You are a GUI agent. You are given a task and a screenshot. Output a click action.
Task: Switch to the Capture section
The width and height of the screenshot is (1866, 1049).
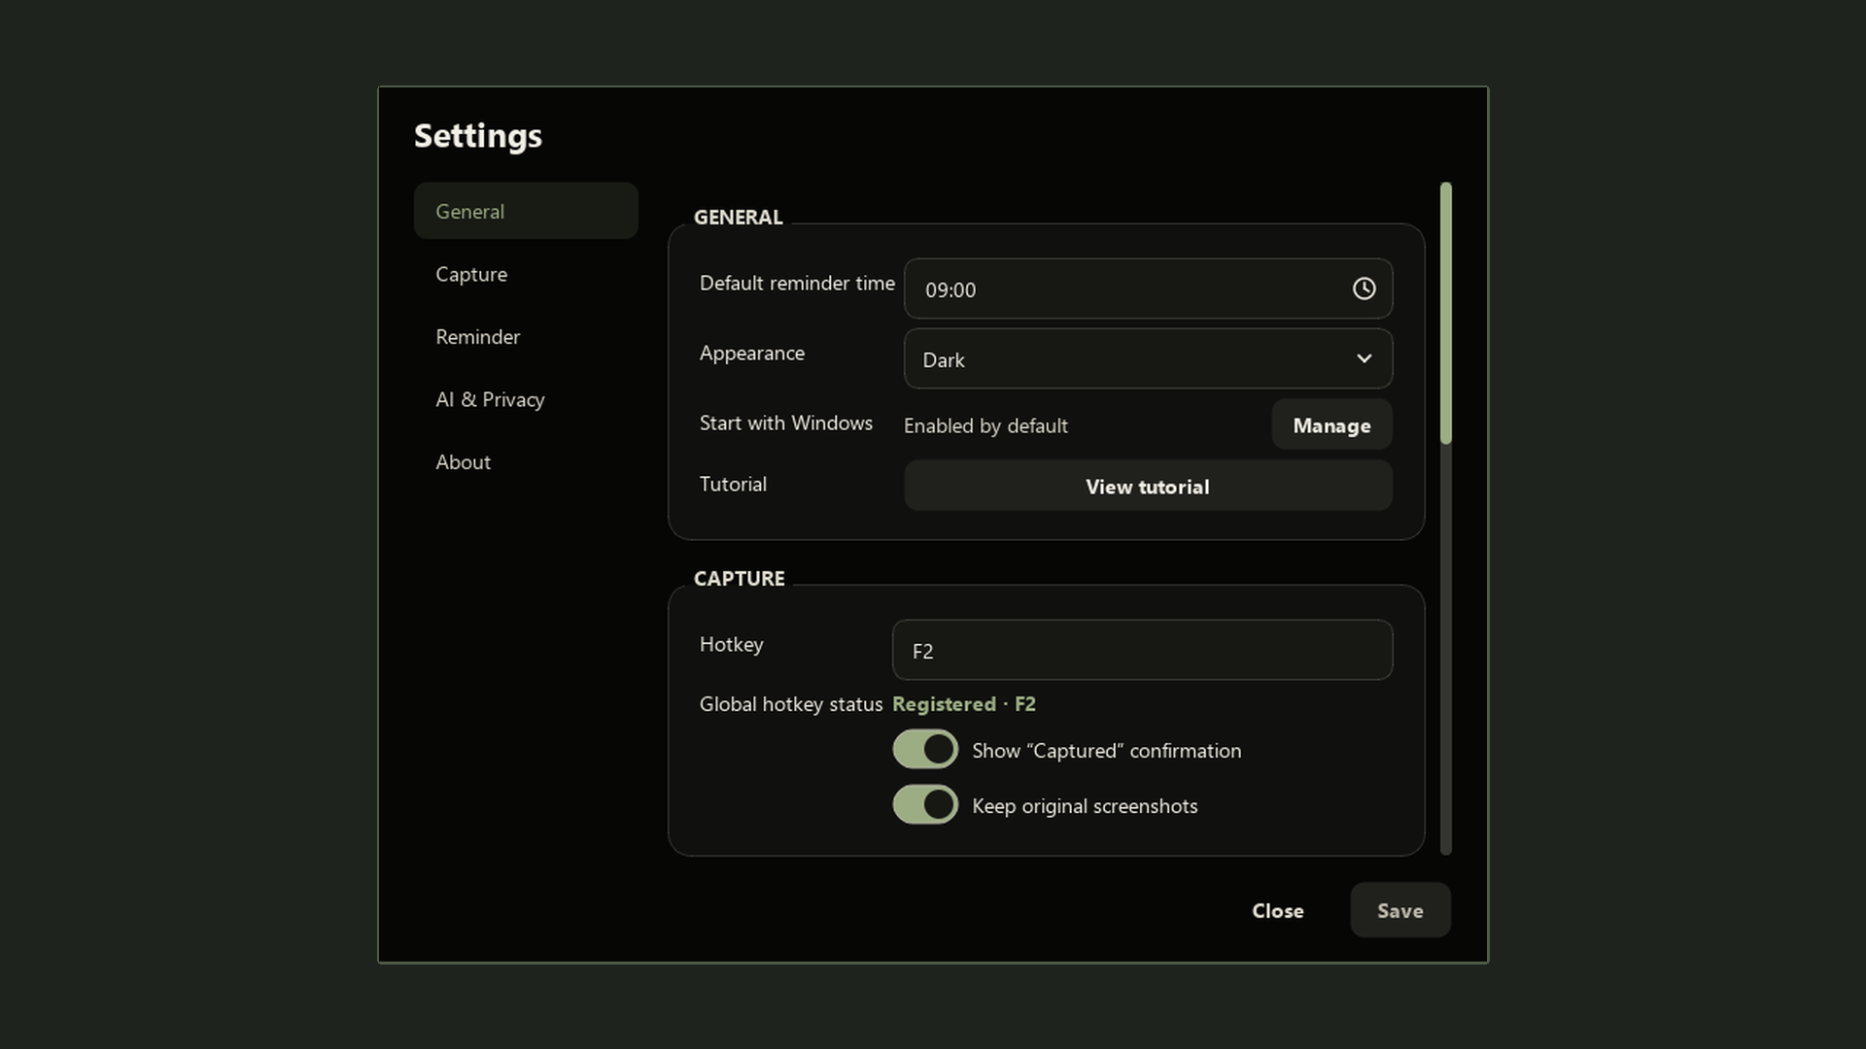point(526,274)
